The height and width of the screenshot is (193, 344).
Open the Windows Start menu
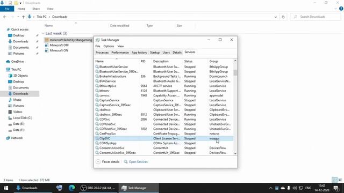click(6, 188)
